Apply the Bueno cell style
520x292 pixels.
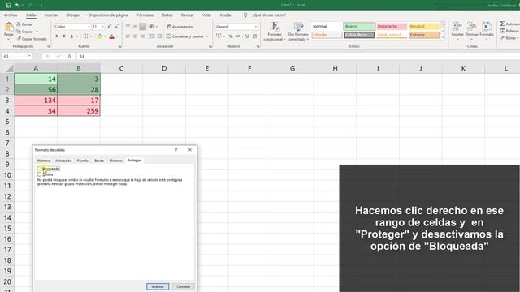tap(359, 26)
